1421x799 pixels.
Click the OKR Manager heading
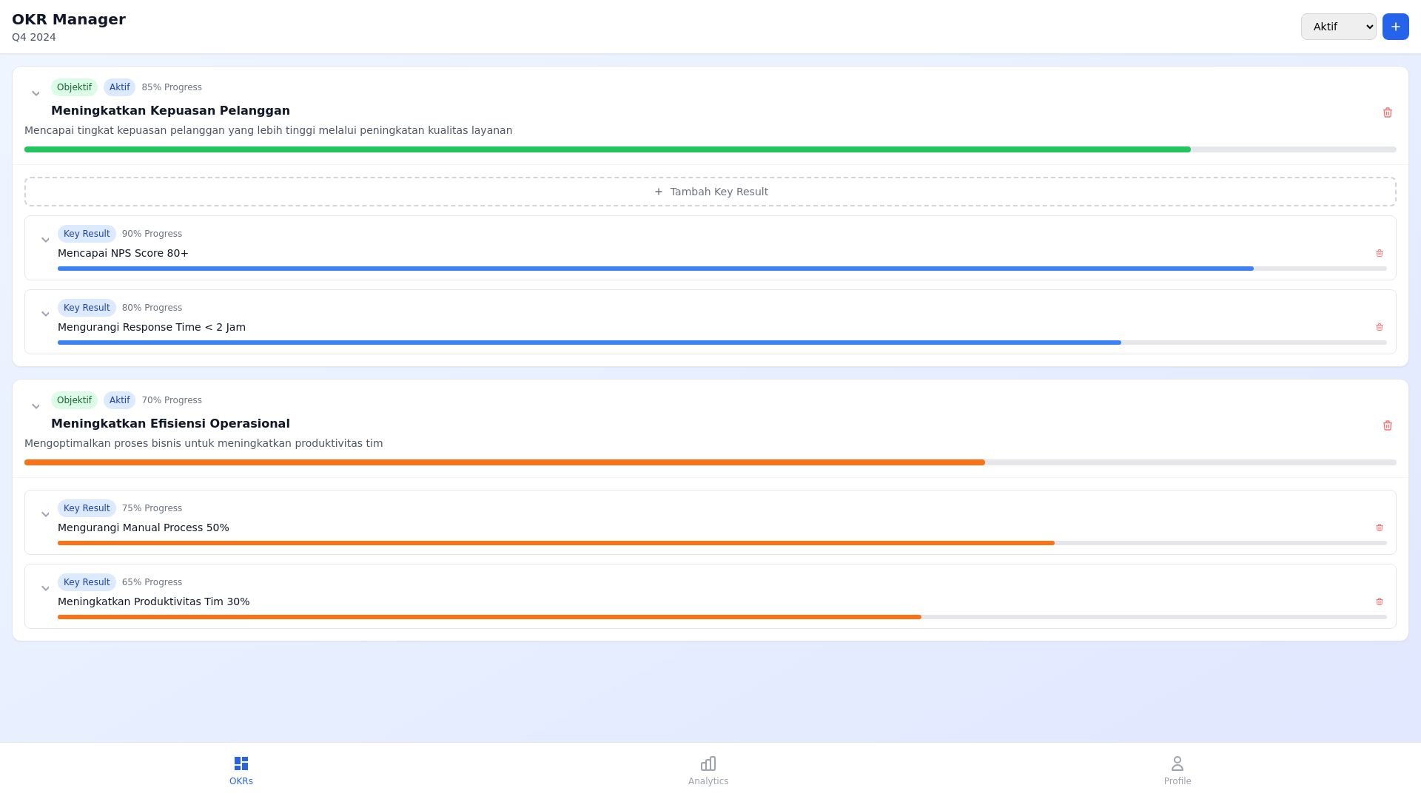[69, 19]
